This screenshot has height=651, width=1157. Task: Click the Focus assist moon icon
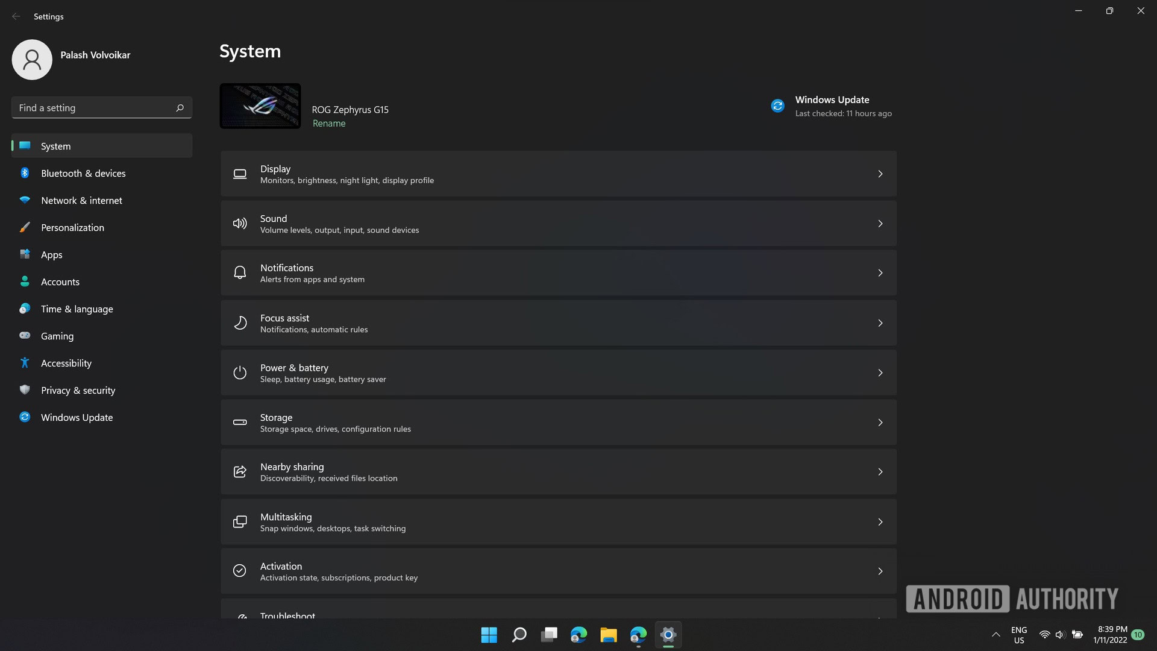point(240,323)
